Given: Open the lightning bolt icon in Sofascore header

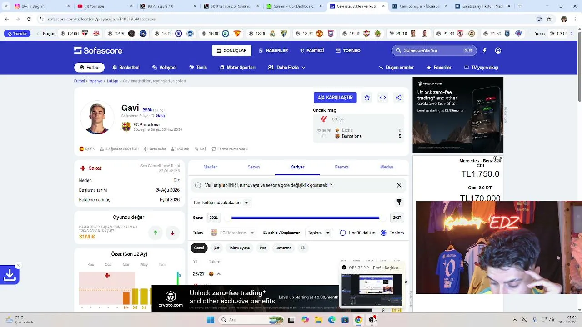Looking at the screenshot, I should [484, 50].
